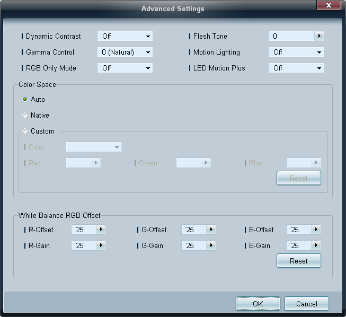Click the White Balance RGB Offset heading
346x317 pixels.
point(59,215)
